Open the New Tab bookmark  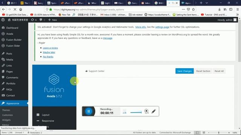click(64, 15)
